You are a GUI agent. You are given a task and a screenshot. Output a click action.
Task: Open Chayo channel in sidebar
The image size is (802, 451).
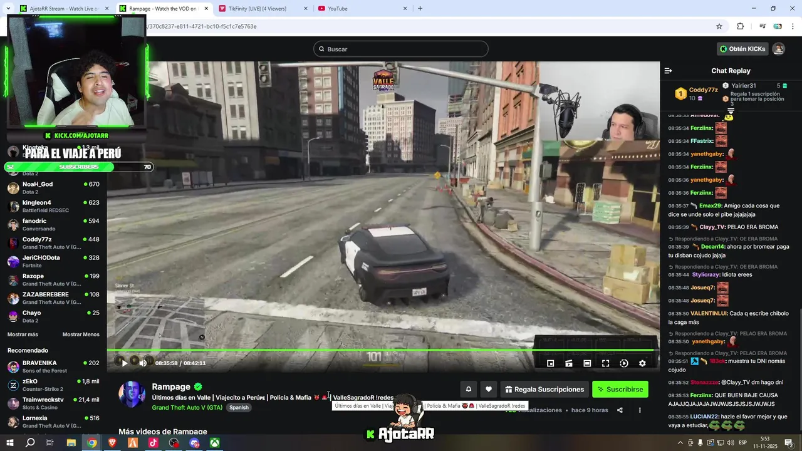coord(53,316)
